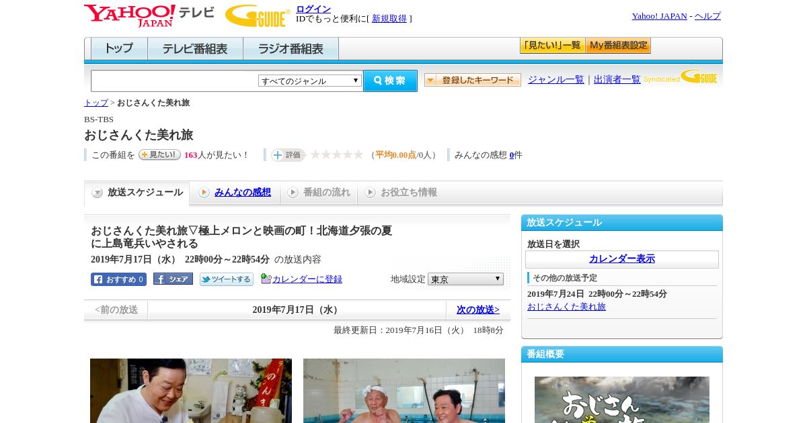Rate the program with the third star
807x423 pixels.
(x=337, y=154)
